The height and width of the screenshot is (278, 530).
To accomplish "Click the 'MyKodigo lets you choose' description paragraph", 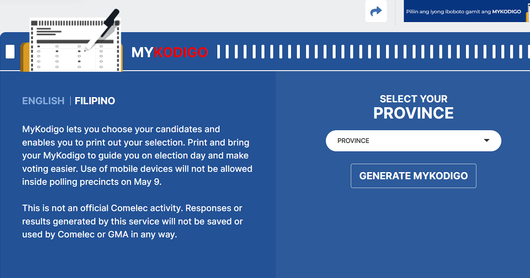I will tap(137, 155).
